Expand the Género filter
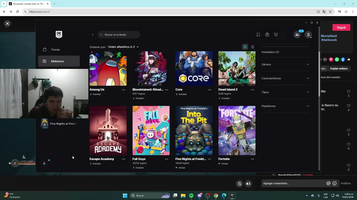This screenshot has height=200, width=357. coord(285,64)
